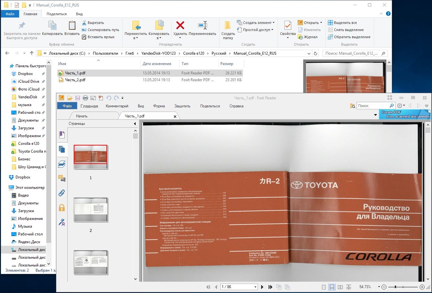The image size is (432, 293).
Task: Open the Защитить tab in Foxit
Action: tap(182, 106)
